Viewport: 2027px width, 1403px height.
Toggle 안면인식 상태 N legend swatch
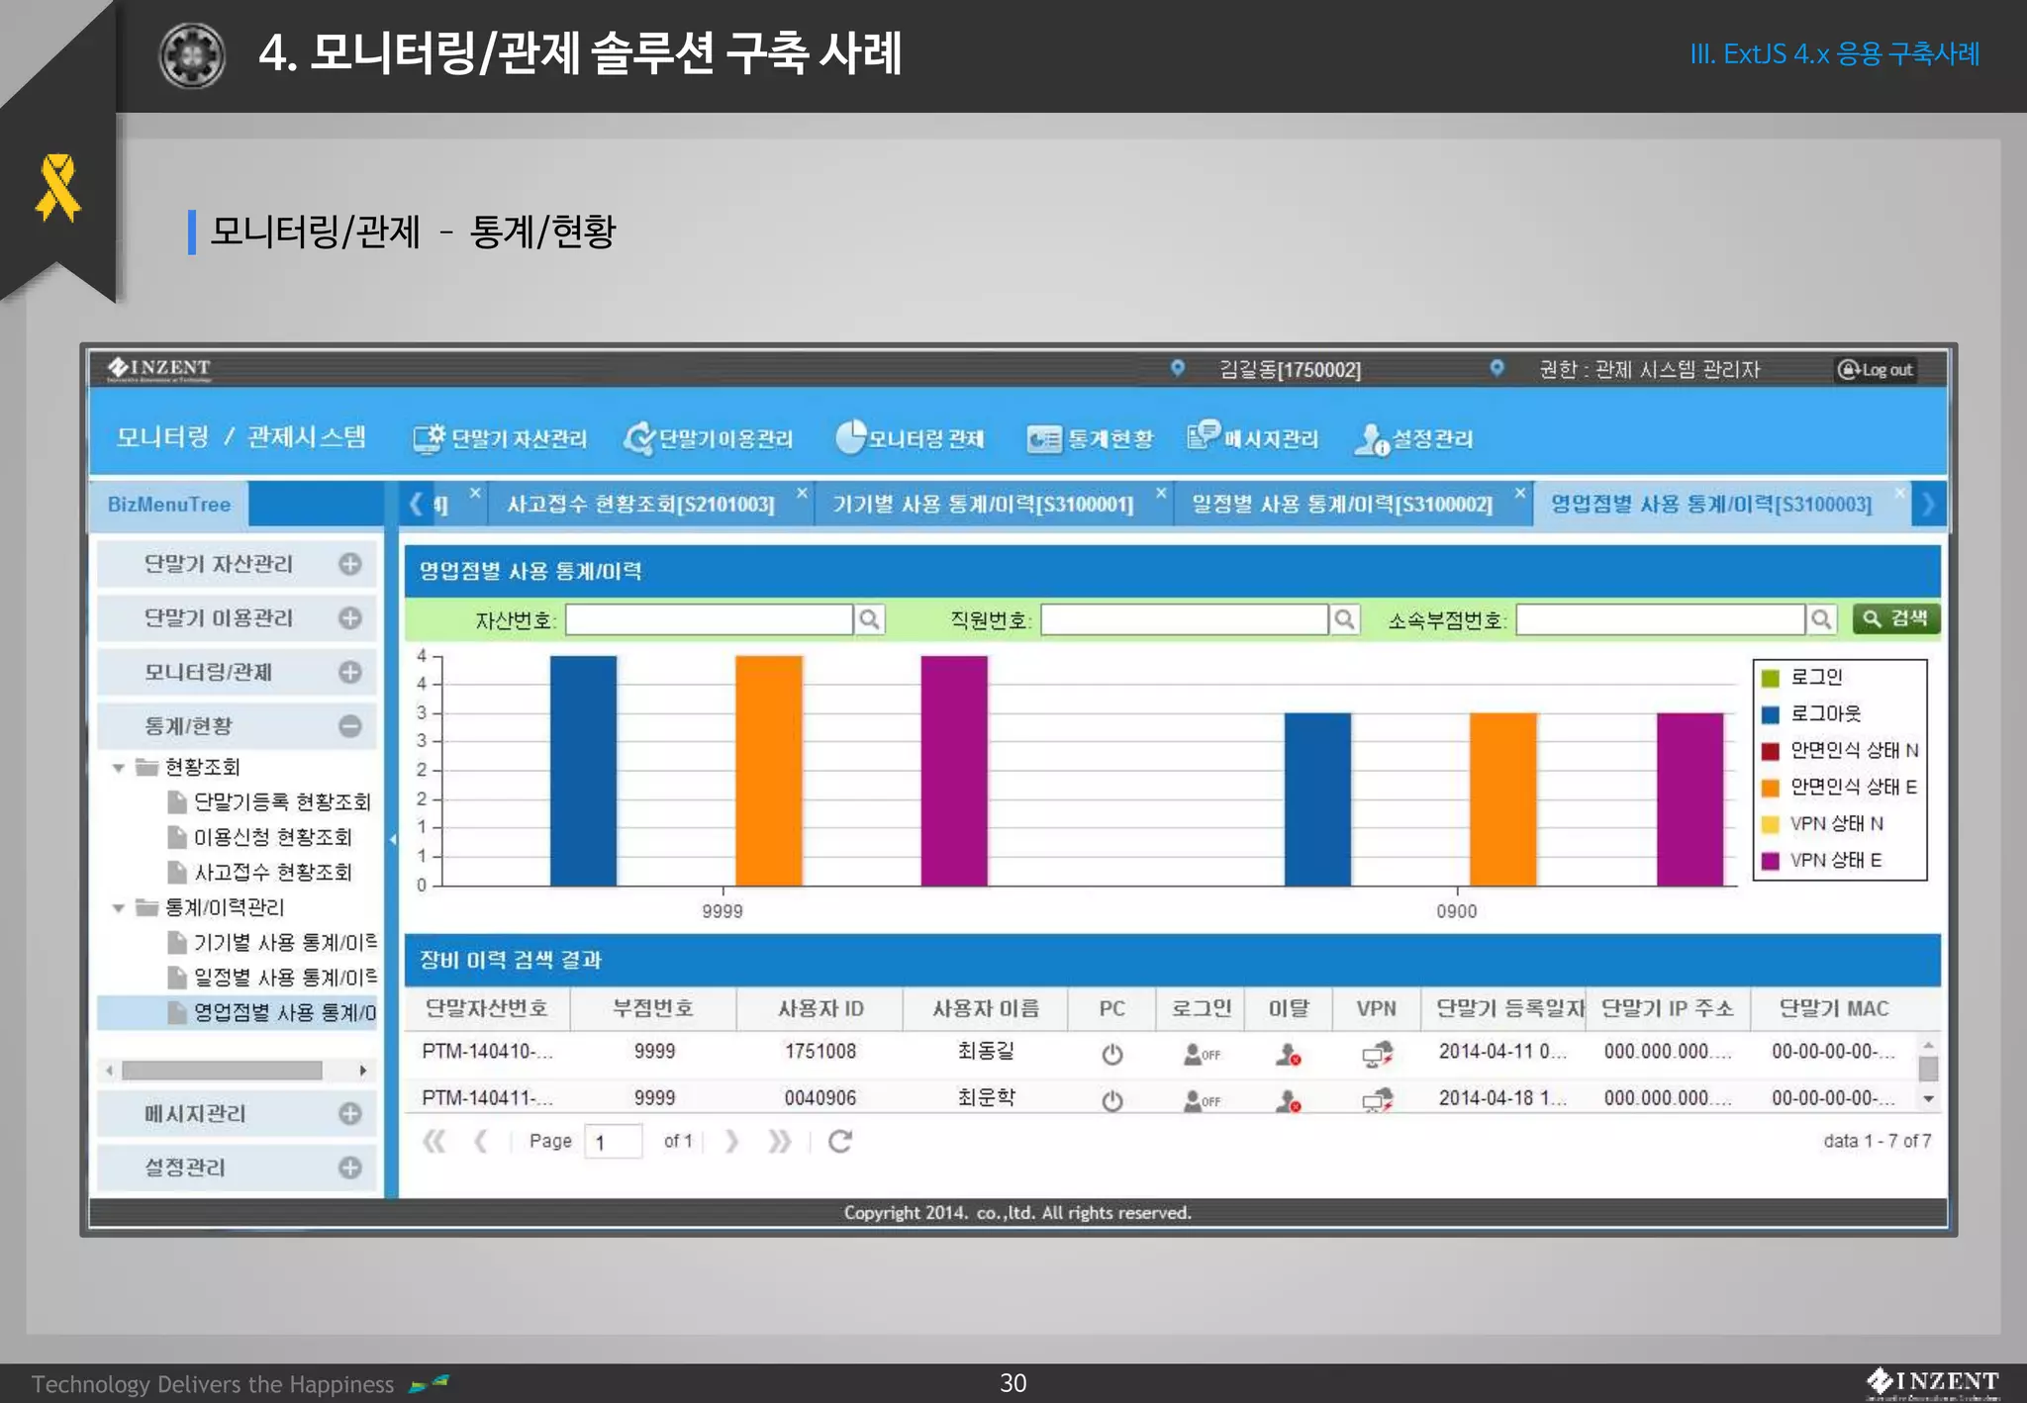pos(1771,751)
